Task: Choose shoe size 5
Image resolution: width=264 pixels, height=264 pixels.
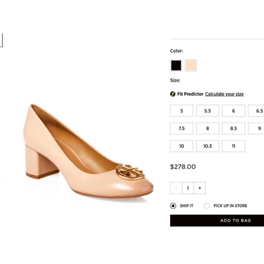Action: pyautogui.click(x=181, y=111)
